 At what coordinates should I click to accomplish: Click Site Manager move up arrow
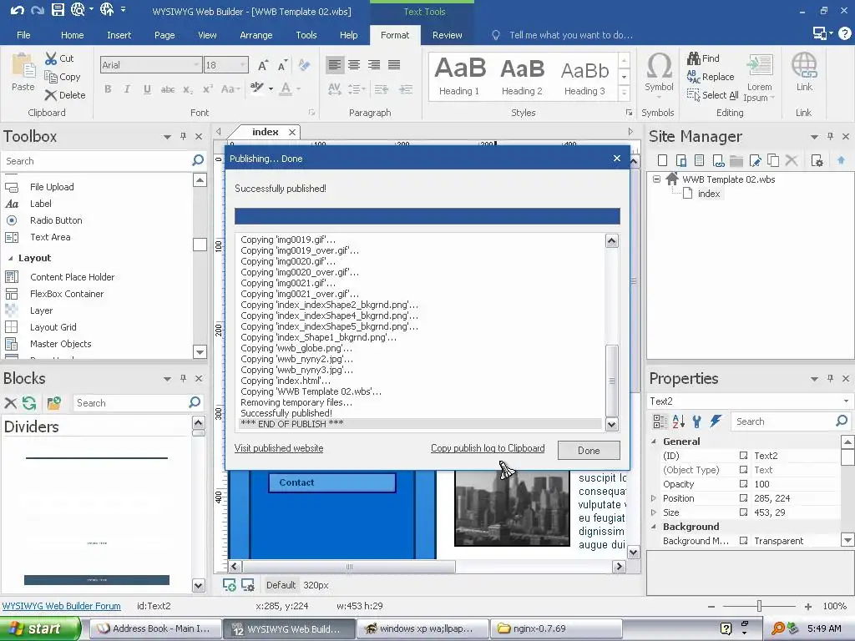pos(841,160)
